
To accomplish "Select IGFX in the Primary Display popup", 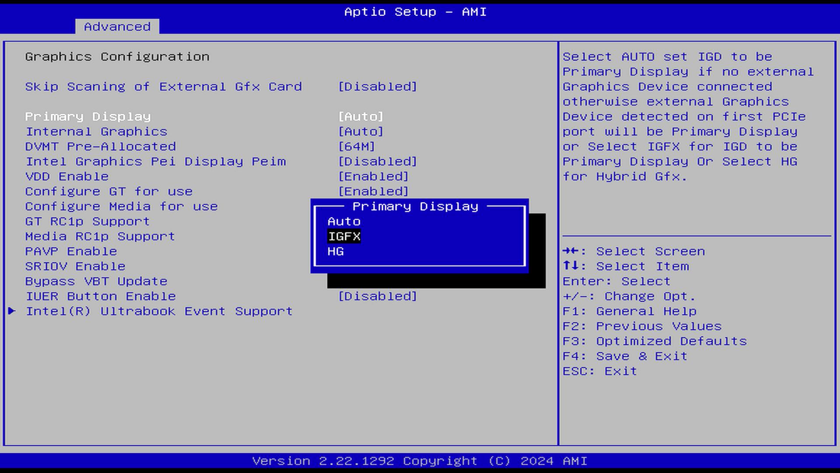I will [343, 236].
